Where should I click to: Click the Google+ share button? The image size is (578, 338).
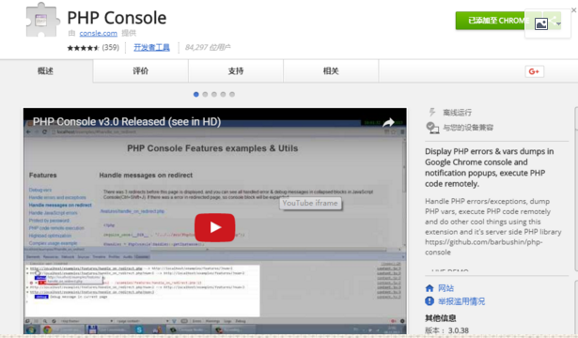click(x=534, y=71)
